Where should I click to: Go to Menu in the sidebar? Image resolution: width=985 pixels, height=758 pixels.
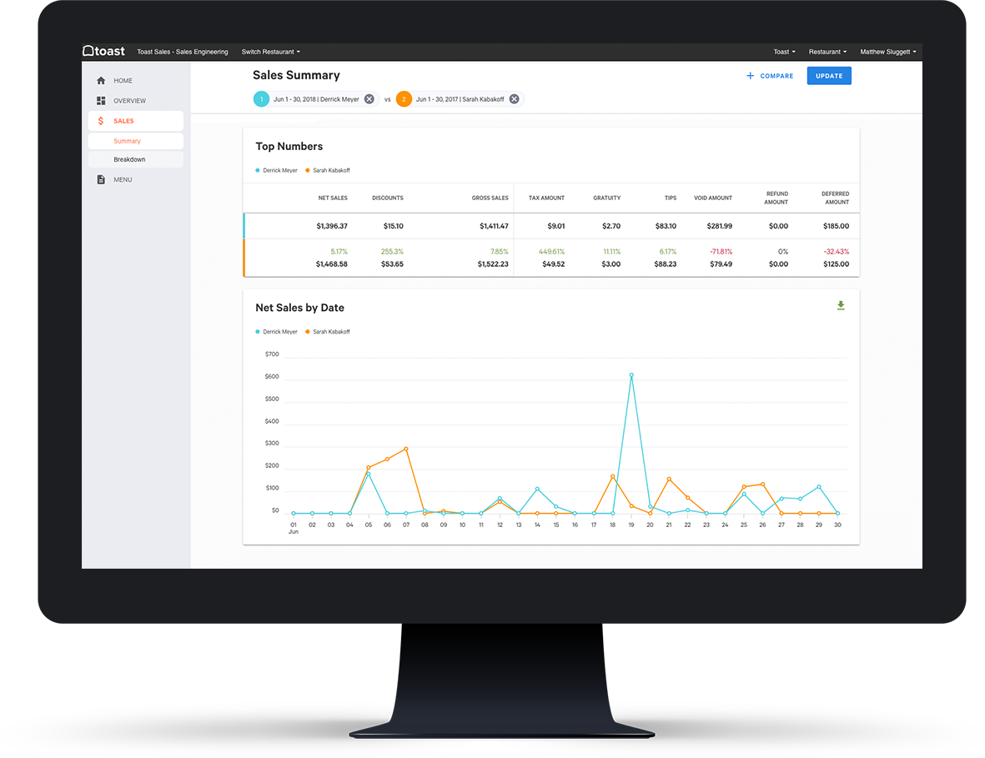coord(136,179)
